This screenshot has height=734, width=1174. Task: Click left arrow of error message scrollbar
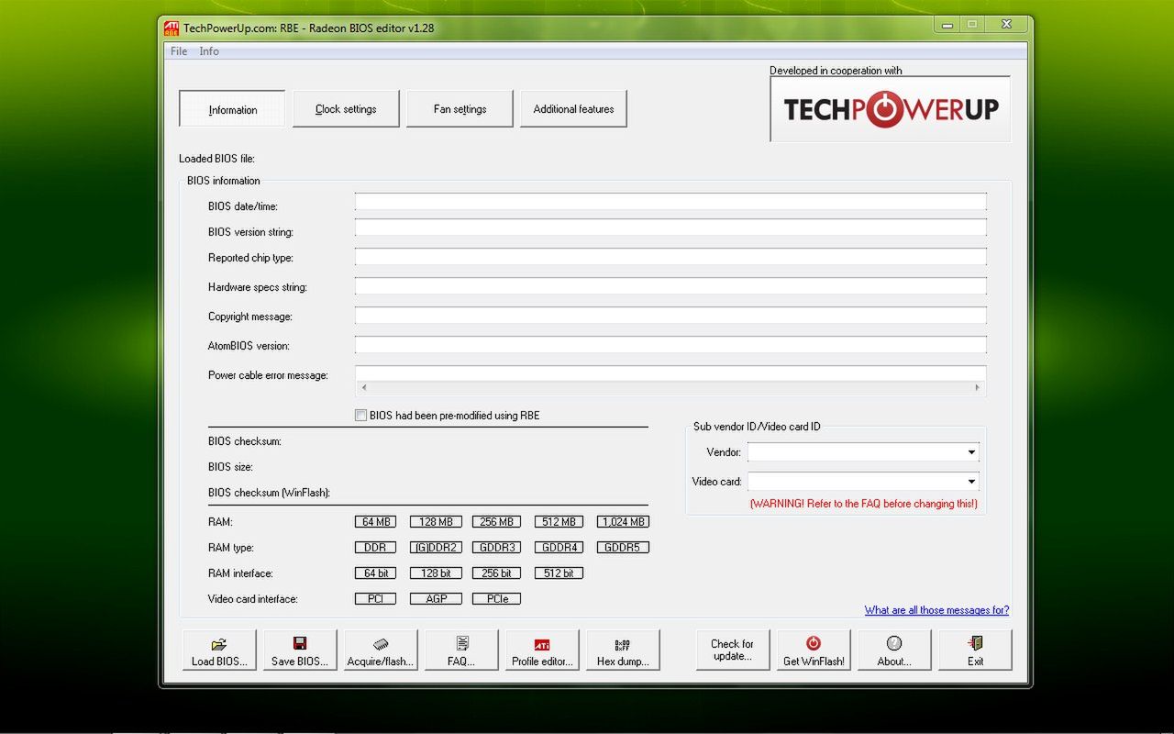364,388
